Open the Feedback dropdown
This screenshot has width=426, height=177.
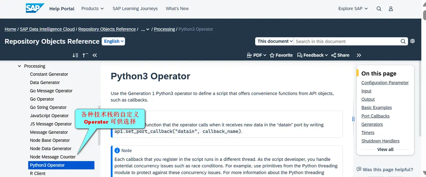[312, 55]
